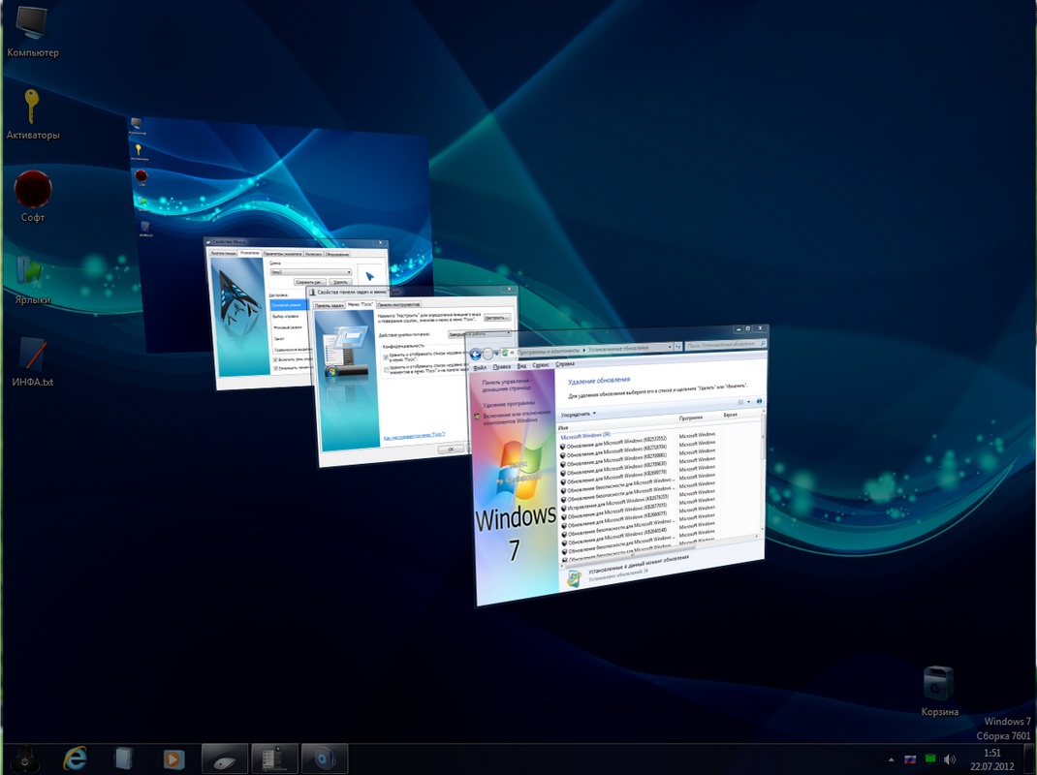Open the ИНФА.txt file icon
Screen dimensions: 1037x775
[32, 361]
